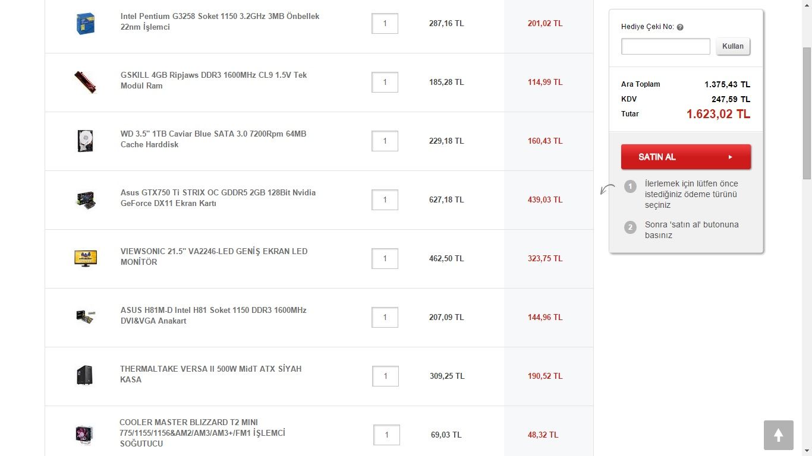Screen dimensions: 812x456
Task: Click quantity box for Asus GTX750 Ti
Action: 385,200
